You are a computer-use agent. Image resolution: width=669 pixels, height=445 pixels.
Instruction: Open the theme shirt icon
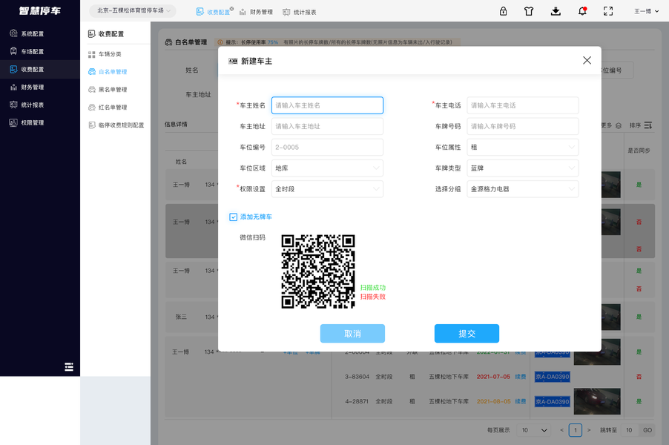[529, 11]
